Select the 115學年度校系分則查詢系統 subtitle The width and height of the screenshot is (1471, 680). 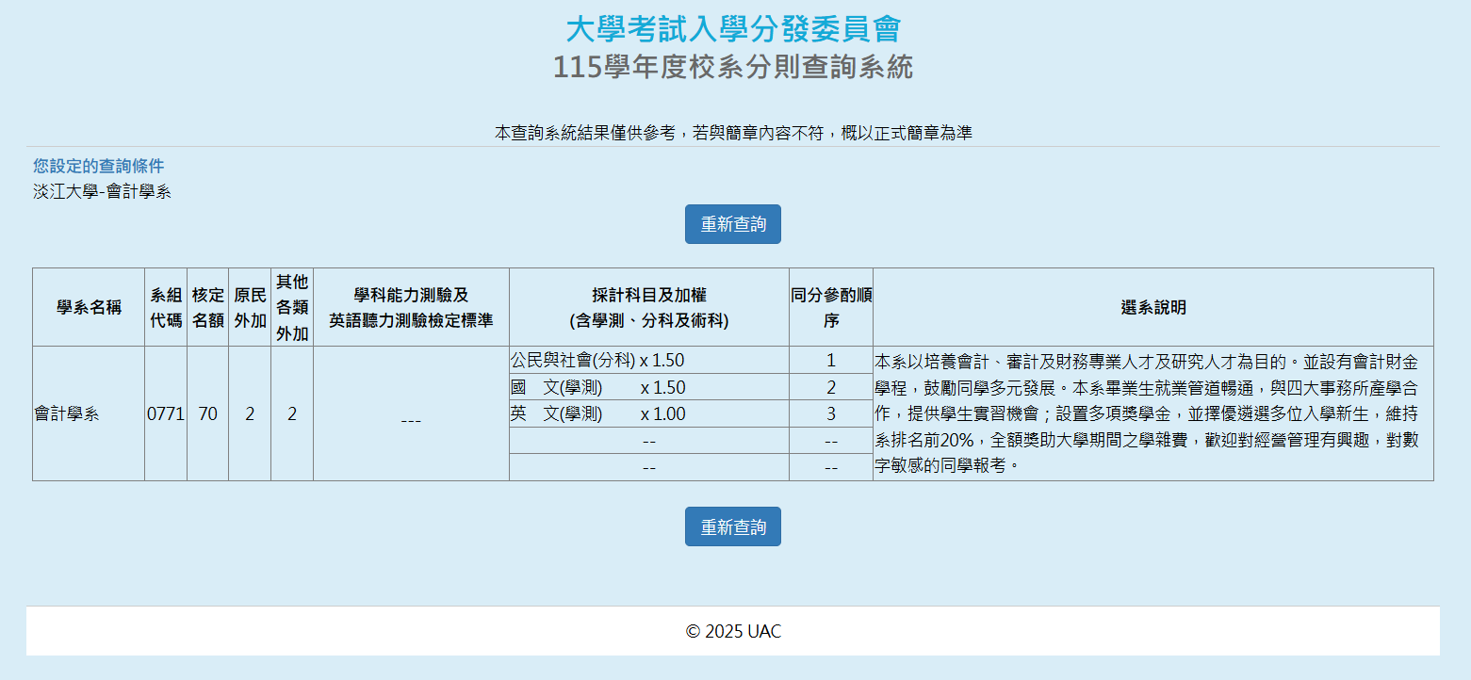pyautogui.click(x=732, y=67)
